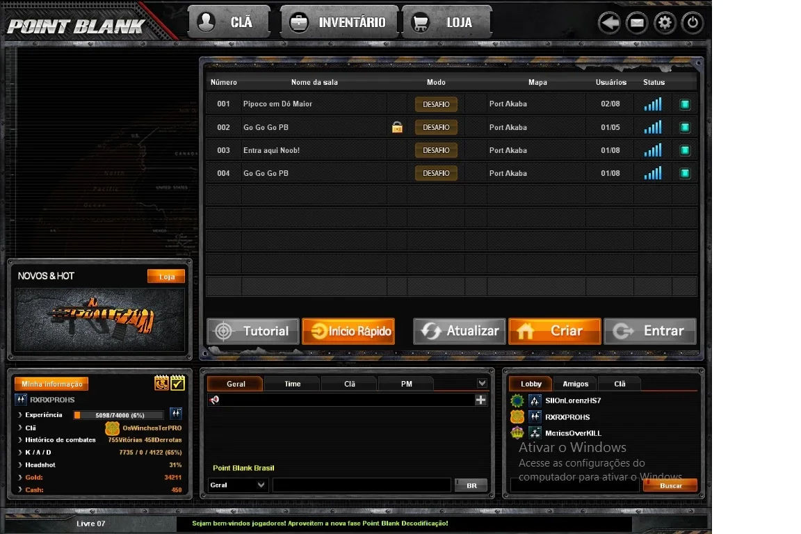Click signal bars icon for room 003
This screenshot has height=534, width=801.
(653, 150)
